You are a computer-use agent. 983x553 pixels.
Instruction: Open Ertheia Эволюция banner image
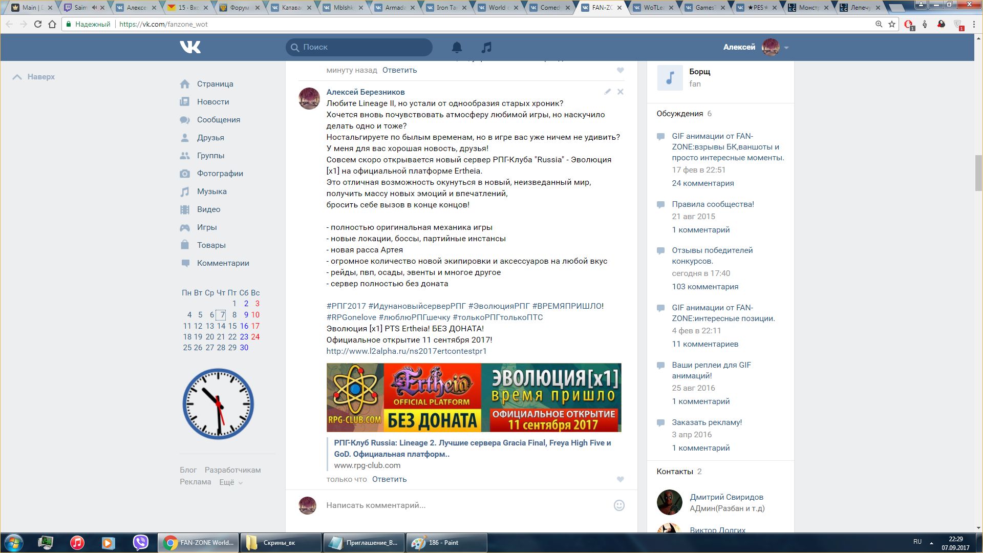click(x=474, y=397)
